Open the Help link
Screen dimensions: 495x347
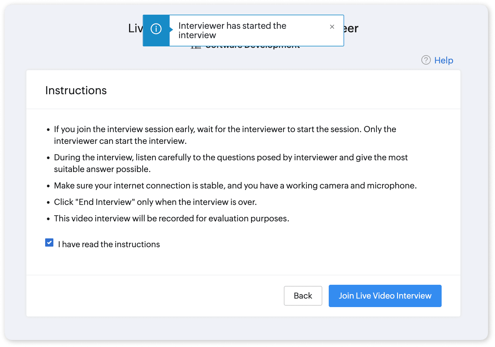pyautogui.click(x=443, y=60)
